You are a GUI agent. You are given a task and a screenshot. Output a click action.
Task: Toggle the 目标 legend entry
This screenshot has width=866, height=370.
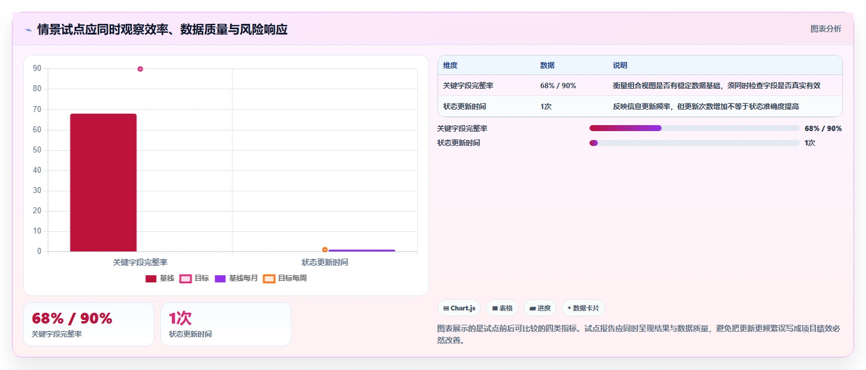[x=194, y=278]
